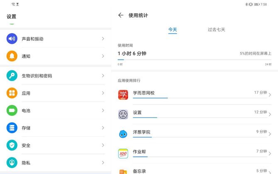Screen dimensions: 278x174
Task: Switch to the 今天 tab
Action: tap(173, 29)
